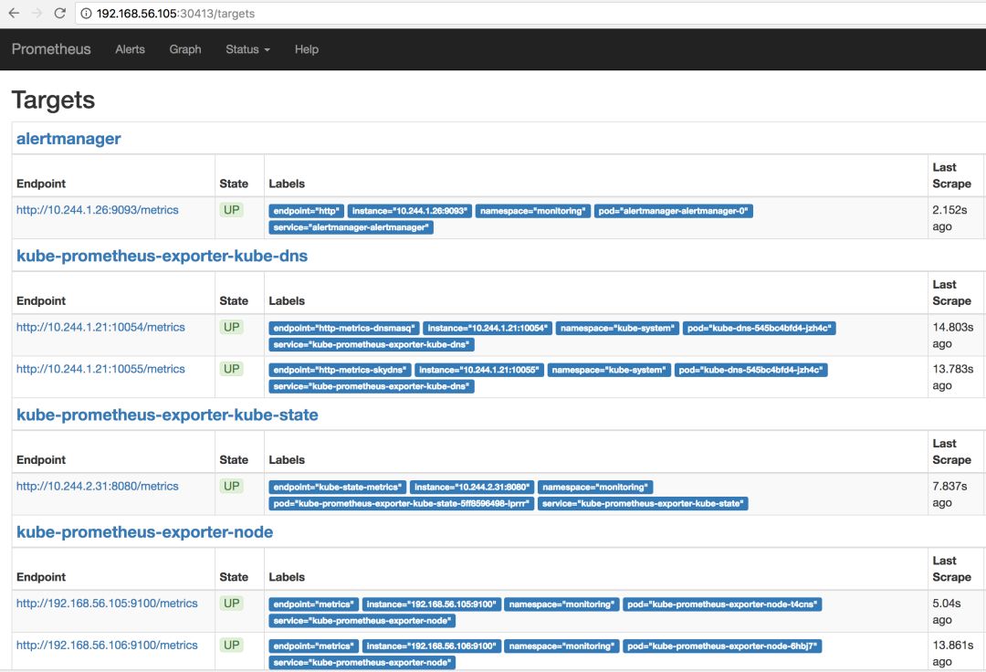Expand the Status dropdown menu
986x672 pixels.
coord(247,49)
